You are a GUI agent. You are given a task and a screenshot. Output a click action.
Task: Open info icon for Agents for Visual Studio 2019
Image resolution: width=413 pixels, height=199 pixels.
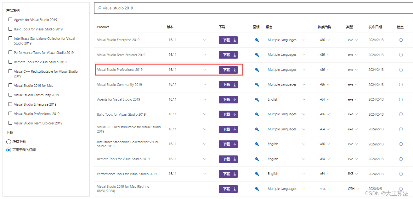401,100
